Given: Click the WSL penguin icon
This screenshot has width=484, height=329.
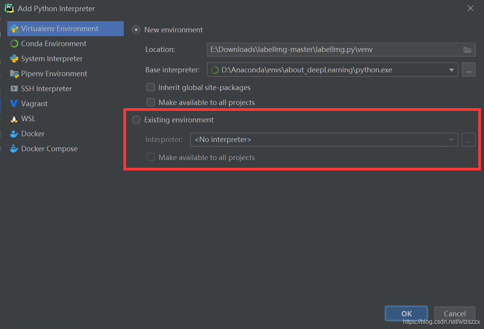Looking at the screenshot, I should click(14, 119).
